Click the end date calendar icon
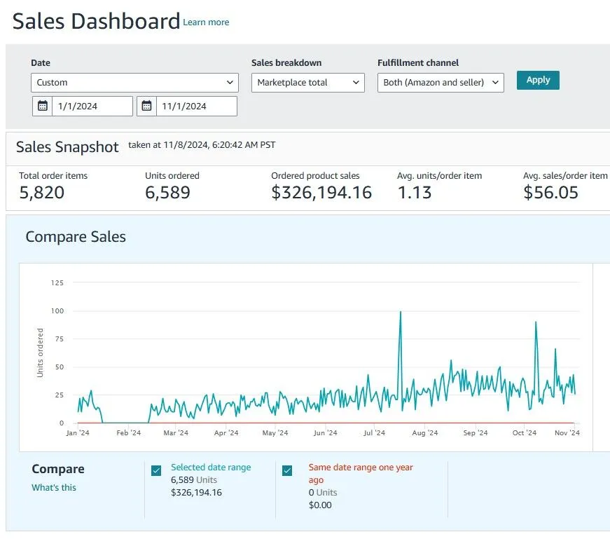The image size is (610, 539). tap(147, 107)
